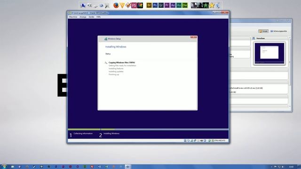Click 'Copying Windows files (100%)' status line
Screen dimensions: 301x169
(x=122, y=62)
